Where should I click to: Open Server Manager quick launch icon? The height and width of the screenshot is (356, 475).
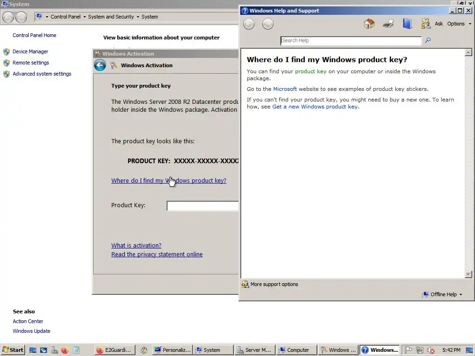click(54, 350)
